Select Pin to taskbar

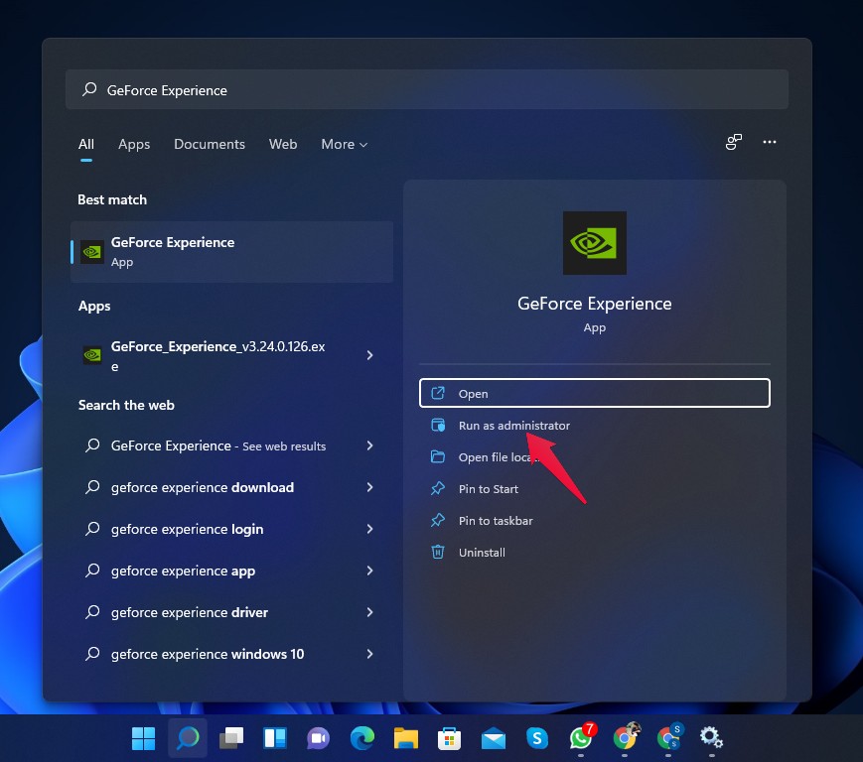pos(595,521)
